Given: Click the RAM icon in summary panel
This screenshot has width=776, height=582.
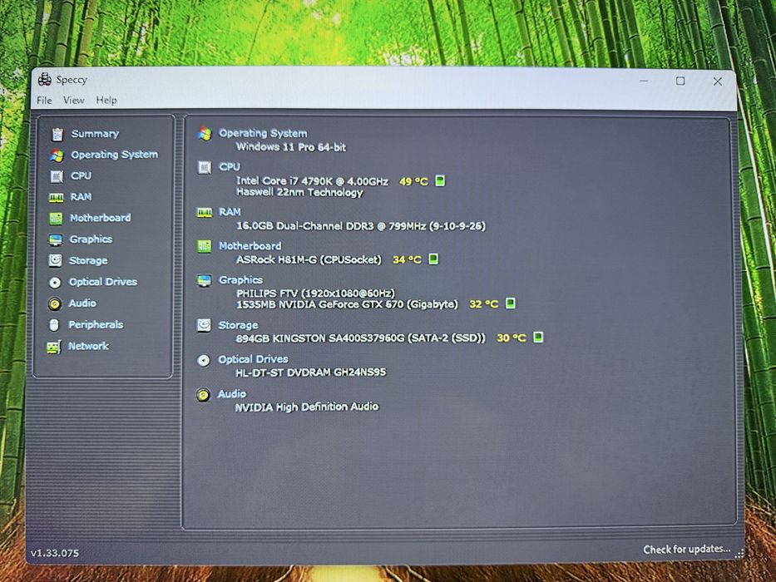Looking at the screenshot, I should (205, 212).
